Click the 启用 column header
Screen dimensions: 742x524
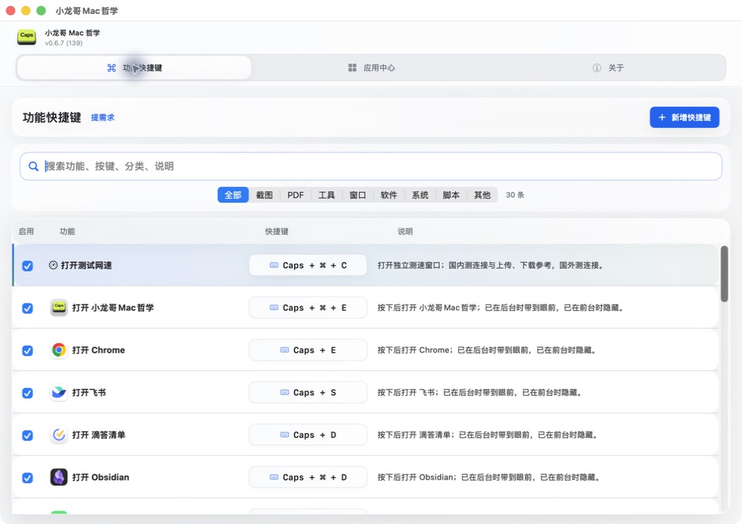click(26, 231)
